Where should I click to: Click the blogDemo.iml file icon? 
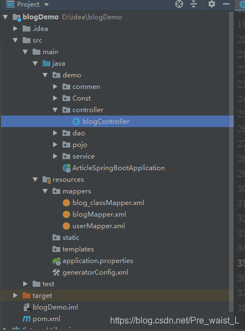tap(27, 307)
